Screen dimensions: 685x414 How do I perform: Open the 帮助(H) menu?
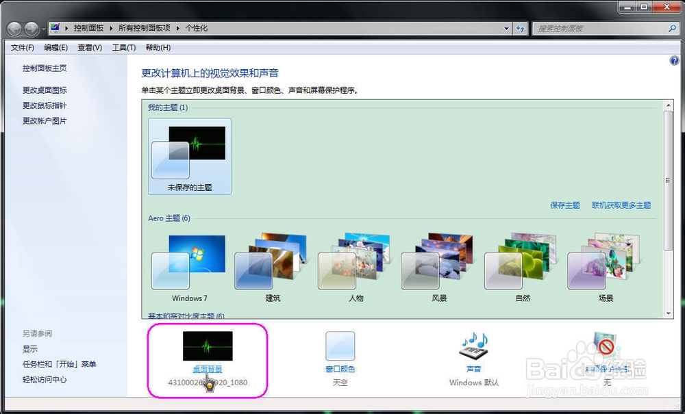tap(158, 47)
